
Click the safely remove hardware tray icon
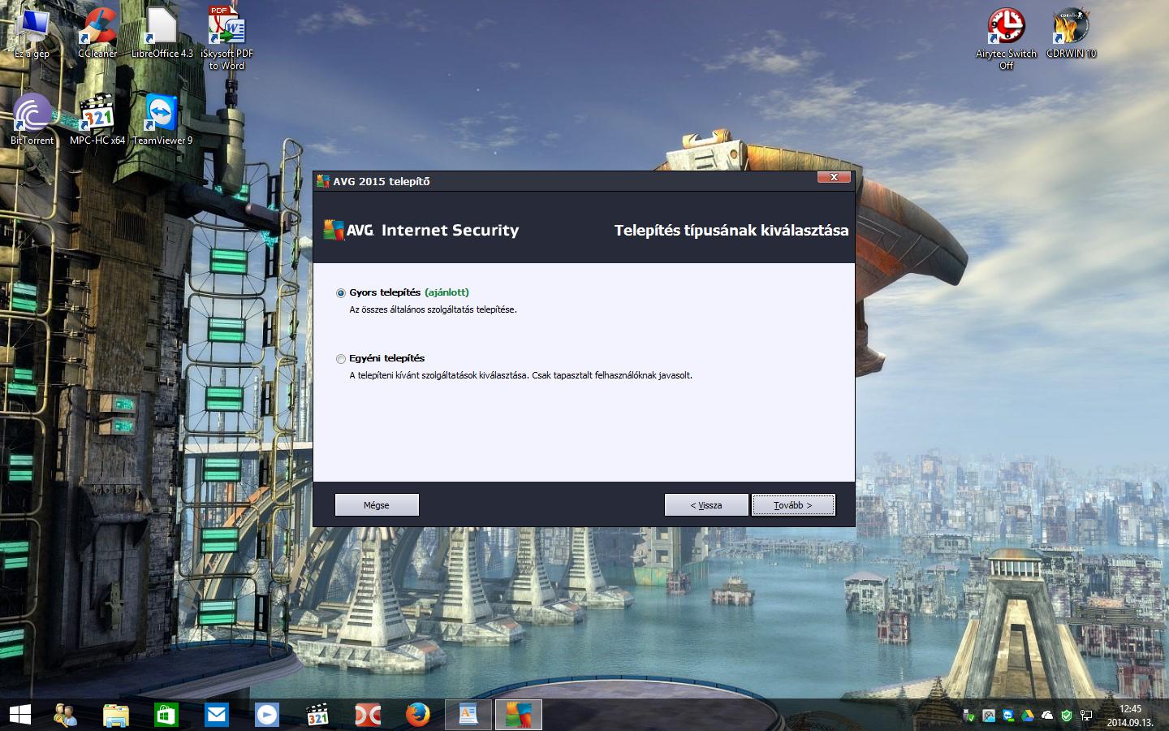coord(969,716)
